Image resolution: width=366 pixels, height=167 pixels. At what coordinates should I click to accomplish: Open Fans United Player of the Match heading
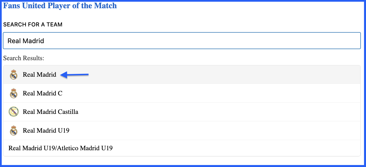(60, 5)
